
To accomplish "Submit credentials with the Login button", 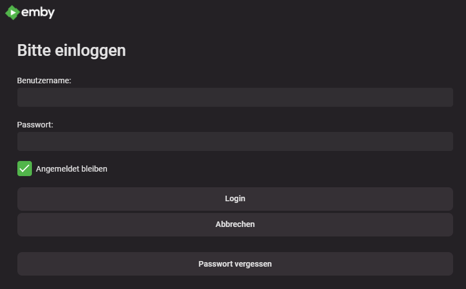I will (x=235, y=199).
